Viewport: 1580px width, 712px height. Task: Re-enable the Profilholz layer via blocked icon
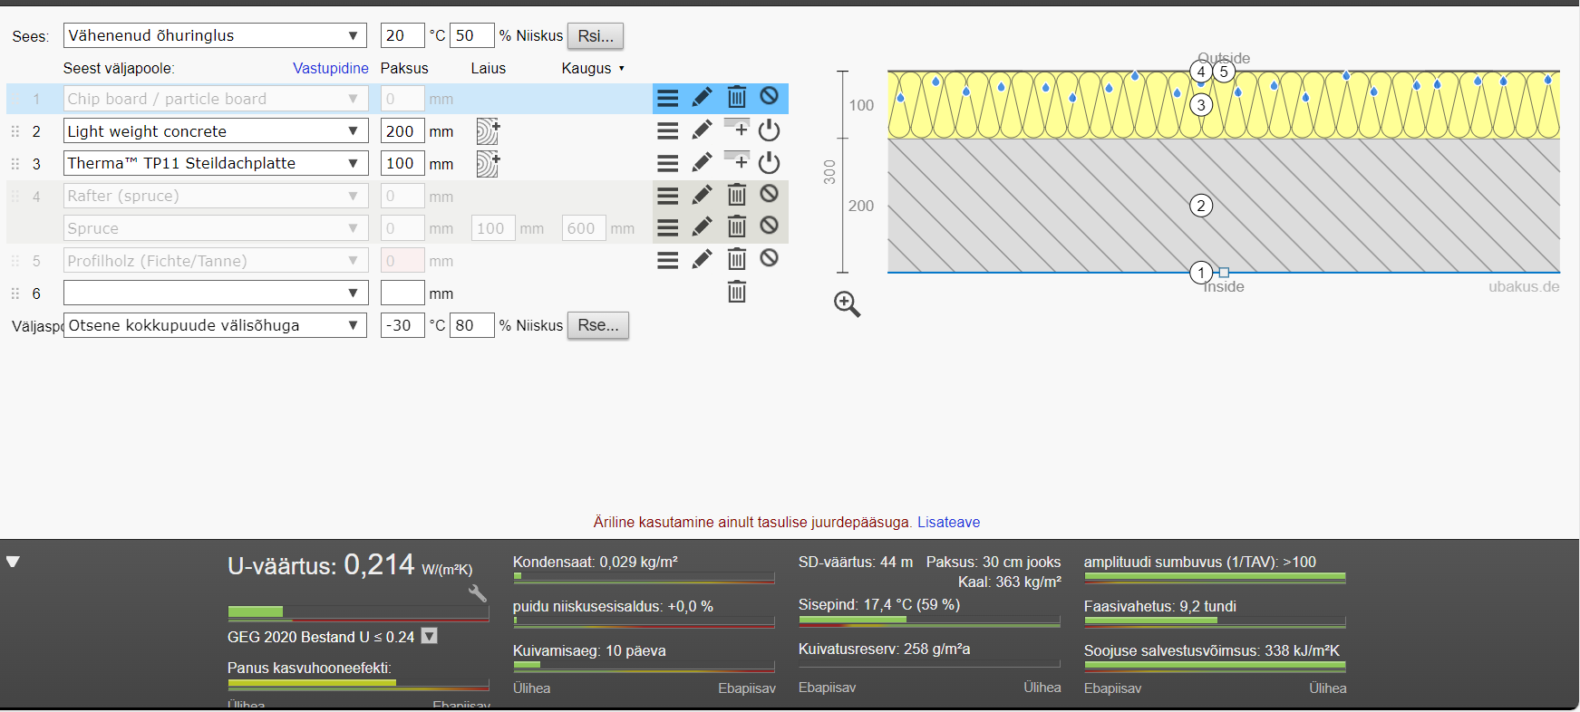click(770, 259)
